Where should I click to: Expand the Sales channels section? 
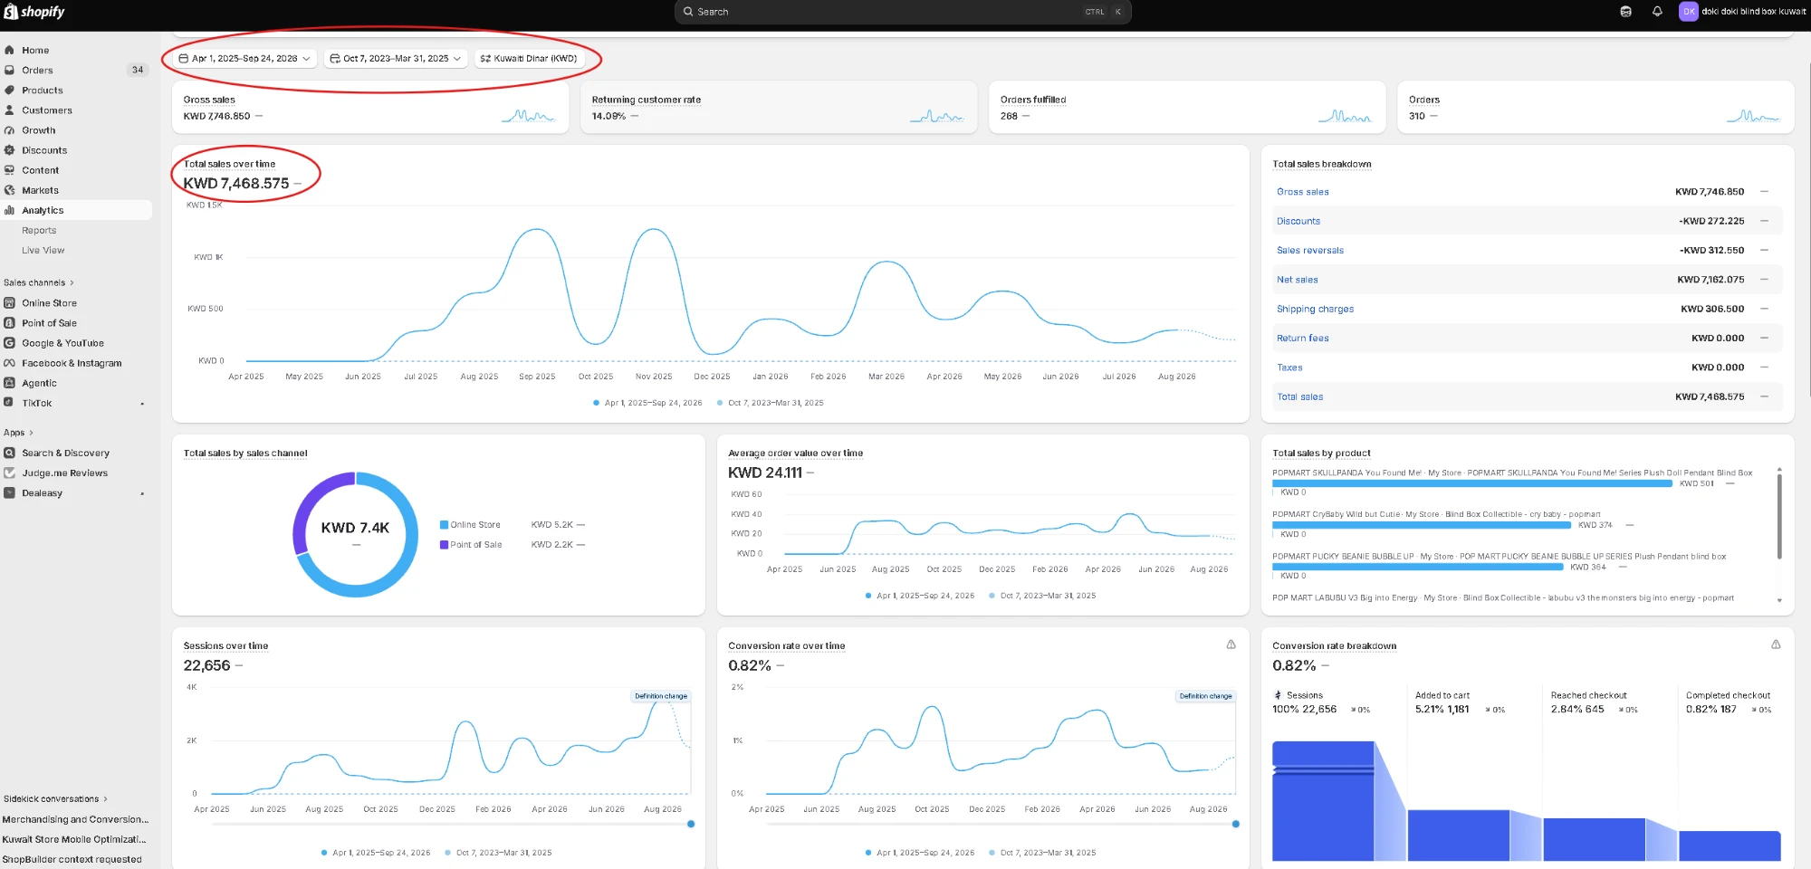(x=39, y=282)
